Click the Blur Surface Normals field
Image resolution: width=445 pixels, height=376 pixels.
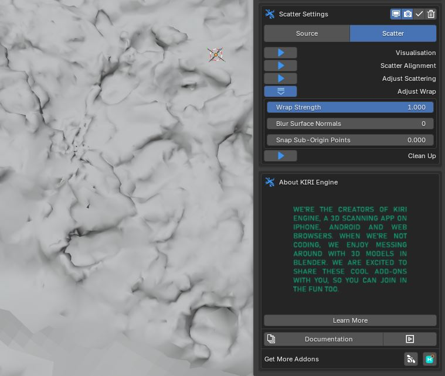tap(350, 124)
